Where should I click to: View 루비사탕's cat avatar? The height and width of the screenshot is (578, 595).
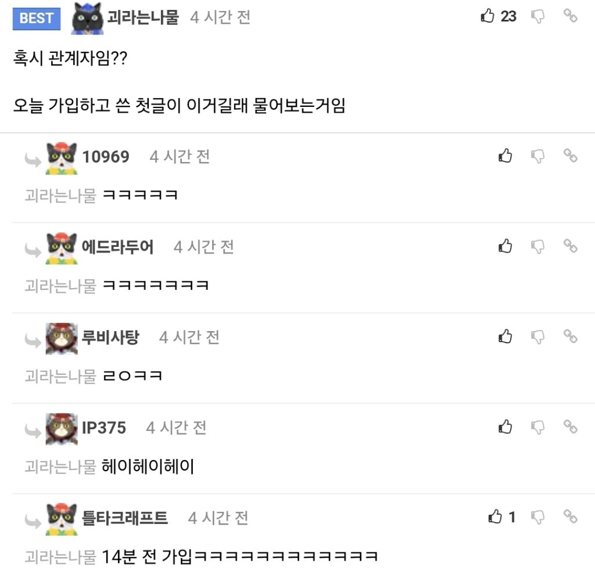coord(62,339)
